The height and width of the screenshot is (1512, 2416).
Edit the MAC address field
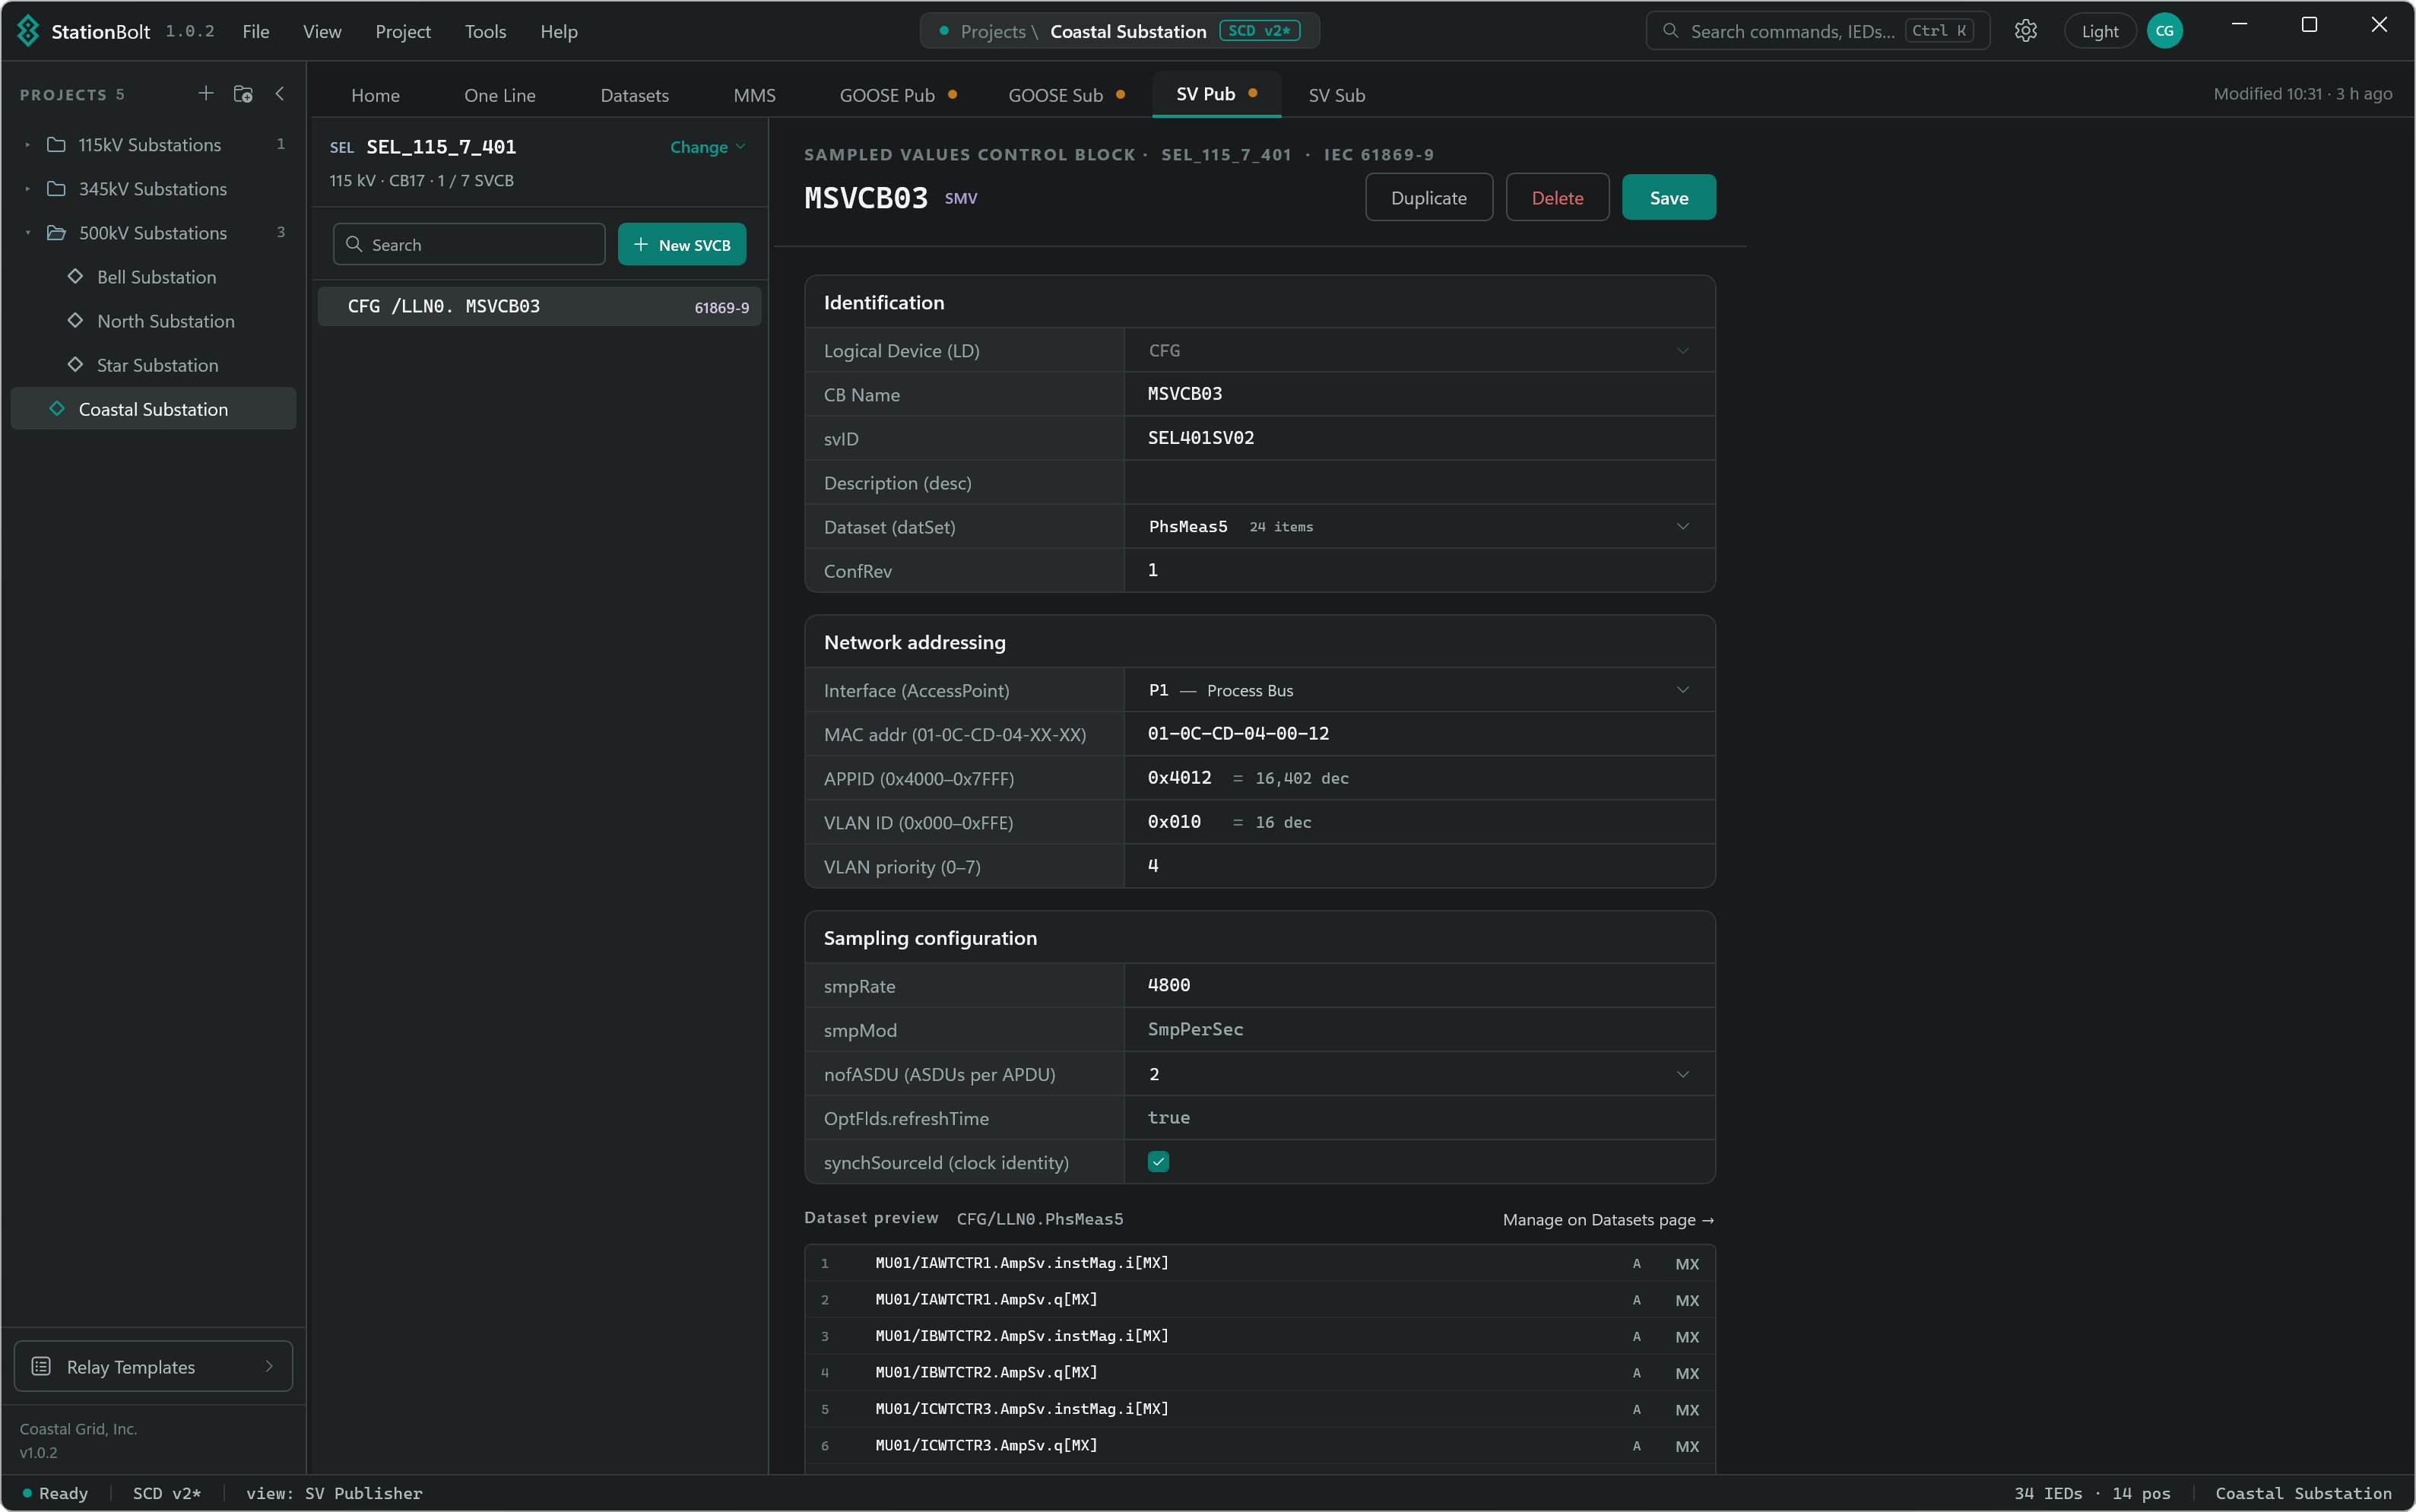[1419, 734]
